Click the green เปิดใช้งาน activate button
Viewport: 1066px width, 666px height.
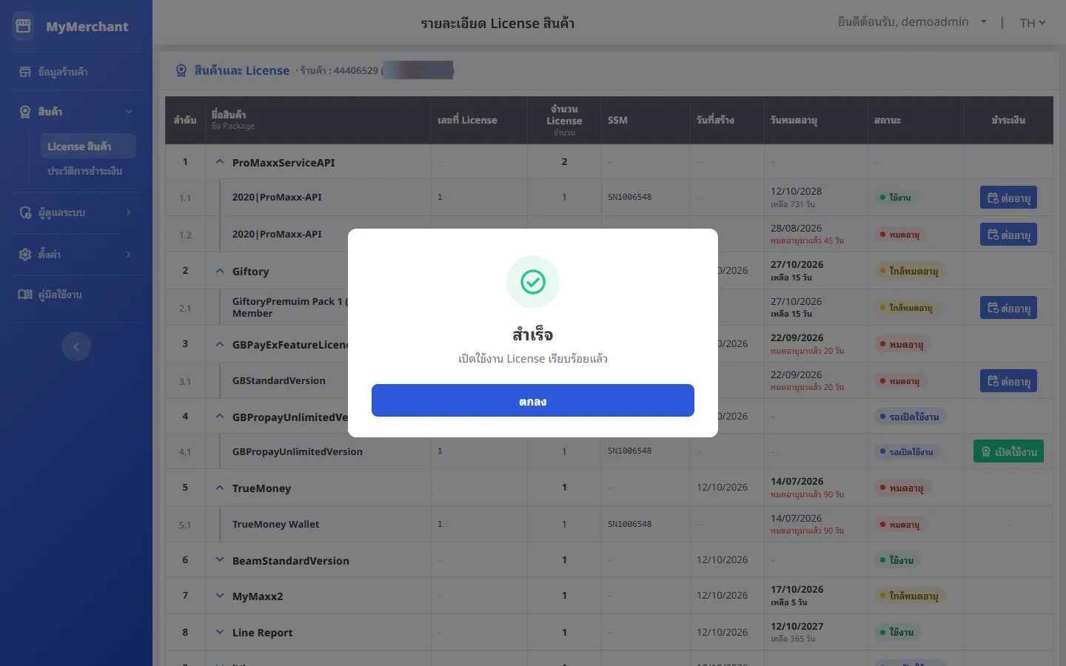(x=1008, y=451)
